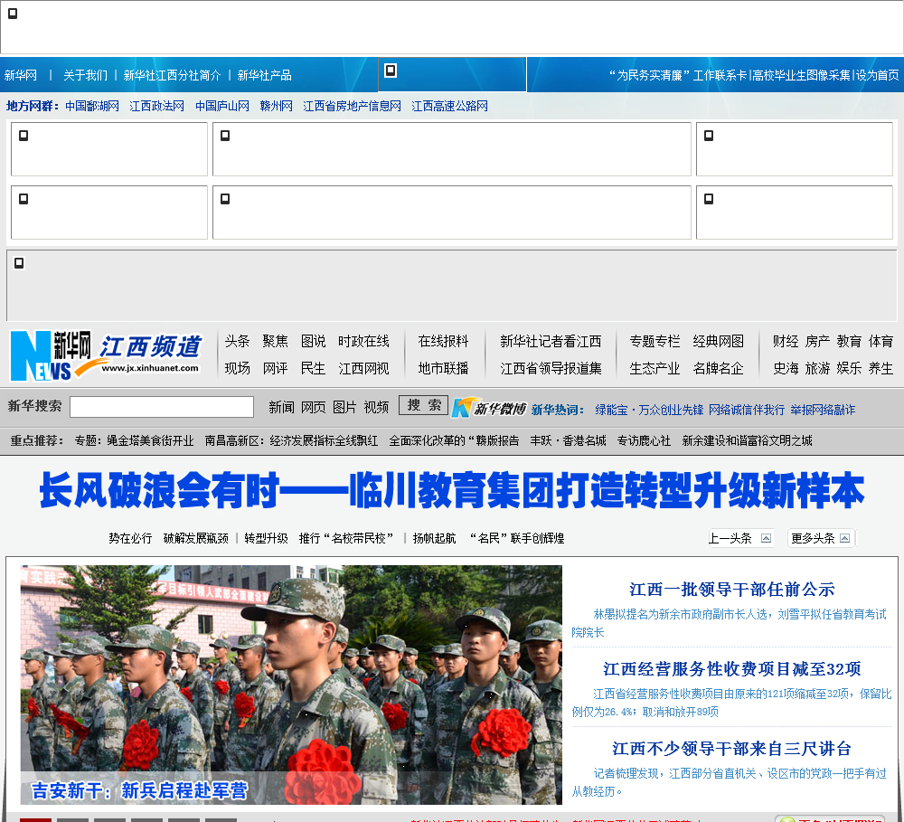Go to 专题专栏 section
The height and width of the screenshot is (822, 904).
point(654,341)
